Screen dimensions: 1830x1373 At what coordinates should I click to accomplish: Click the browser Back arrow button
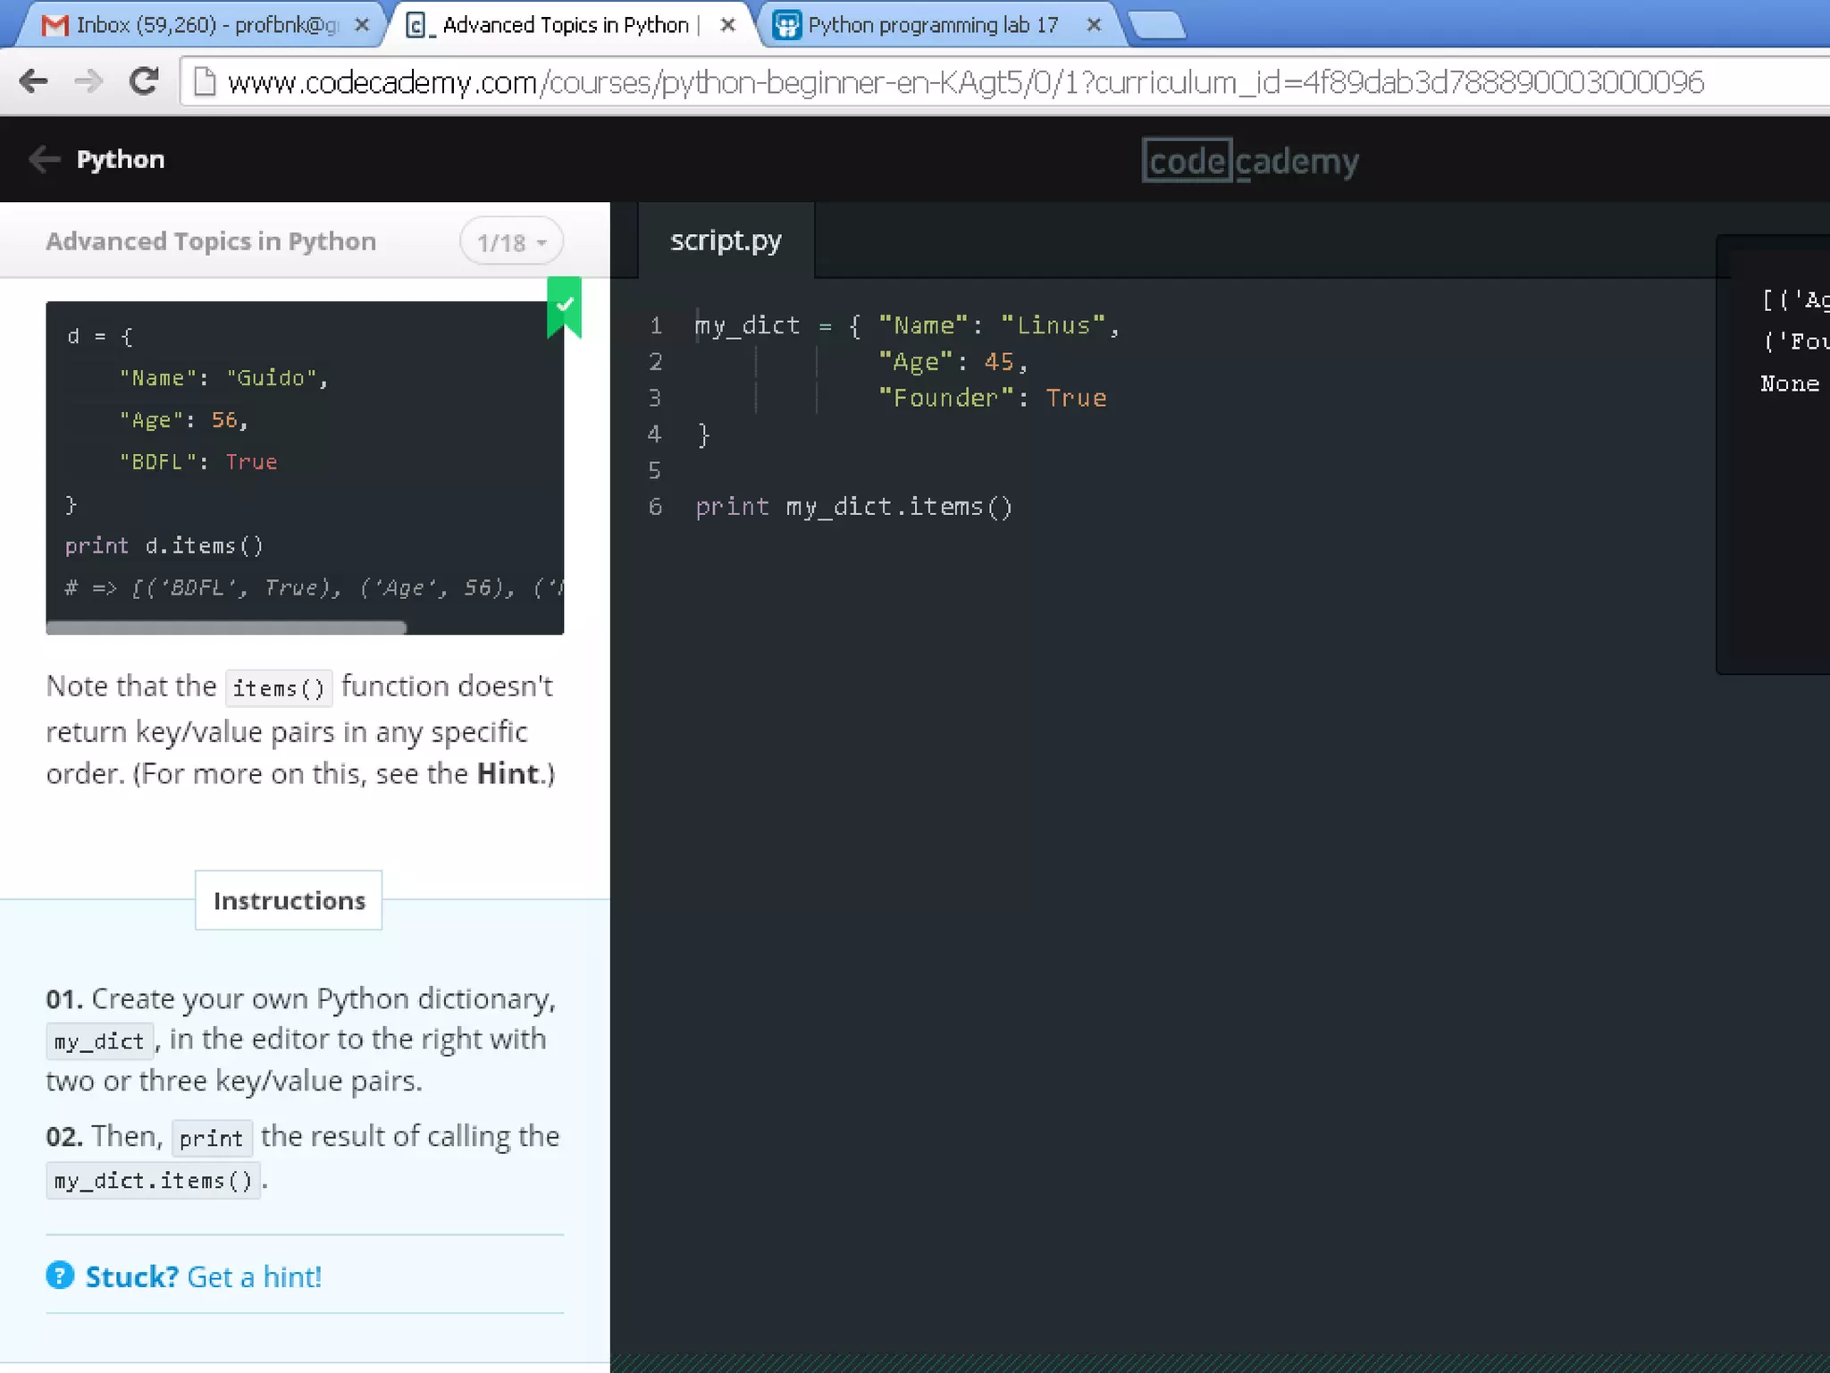point(33,82)
